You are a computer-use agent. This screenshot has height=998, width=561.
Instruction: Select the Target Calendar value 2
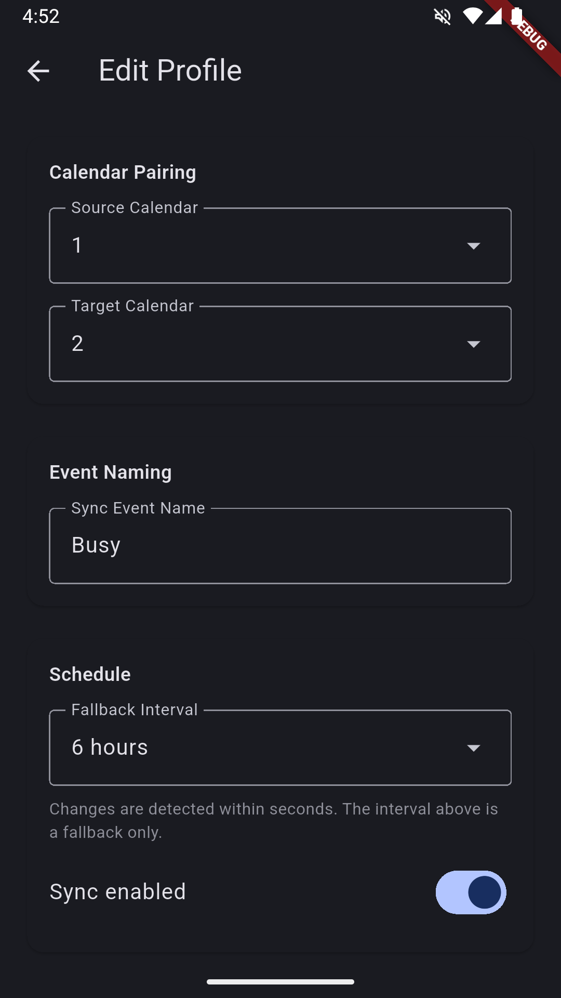(77, 344)
